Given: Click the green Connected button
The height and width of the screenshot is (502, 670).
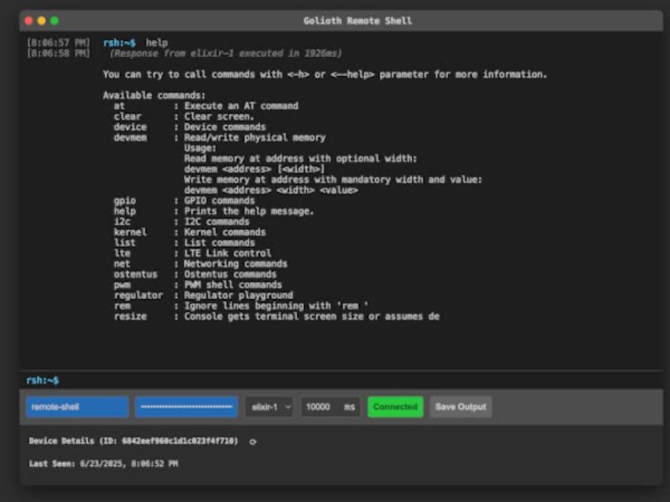Looking at the screenshot, I should tap(395, 407).
